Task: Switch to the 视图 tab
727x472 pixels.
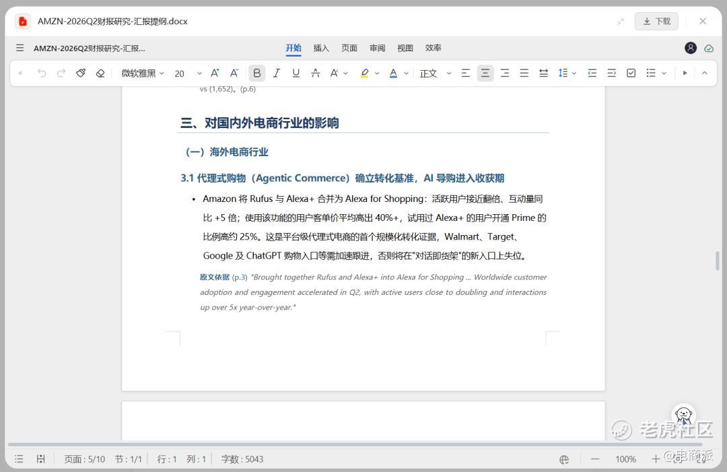Action: coord(405,48)
